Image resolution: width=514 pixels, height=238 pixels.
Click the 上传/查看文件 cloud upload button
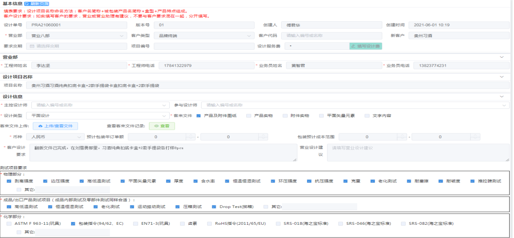point(55,126)
